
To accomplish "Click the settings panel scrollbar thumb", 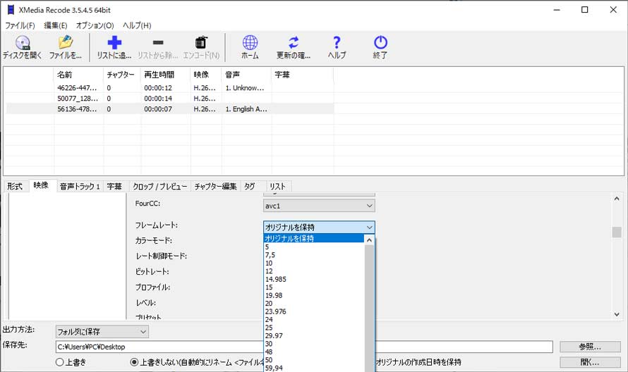I will [617, 232].
